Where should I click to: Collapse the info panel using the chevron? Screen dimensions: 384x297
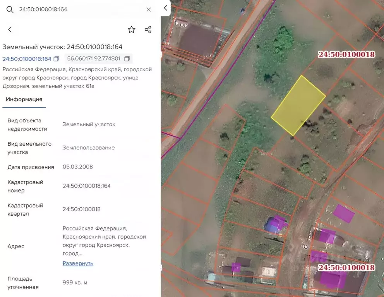(165, 8)
